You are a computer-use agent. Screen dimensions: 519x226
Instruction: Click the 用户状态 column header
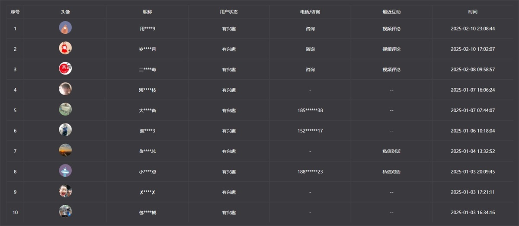[229, 12]
